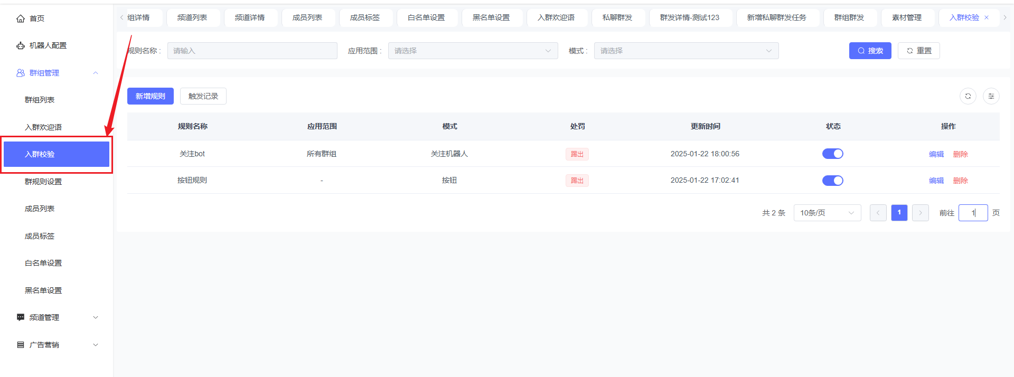Click the advertising marketing list icon
Screen dimensions: 1014x377
[x=21, y=345]
